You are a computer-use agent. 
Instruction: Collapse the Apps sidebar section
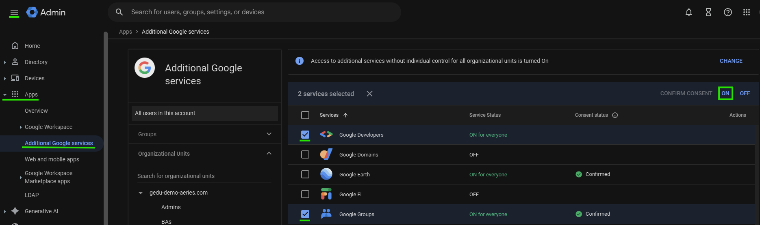pos(5,94)
